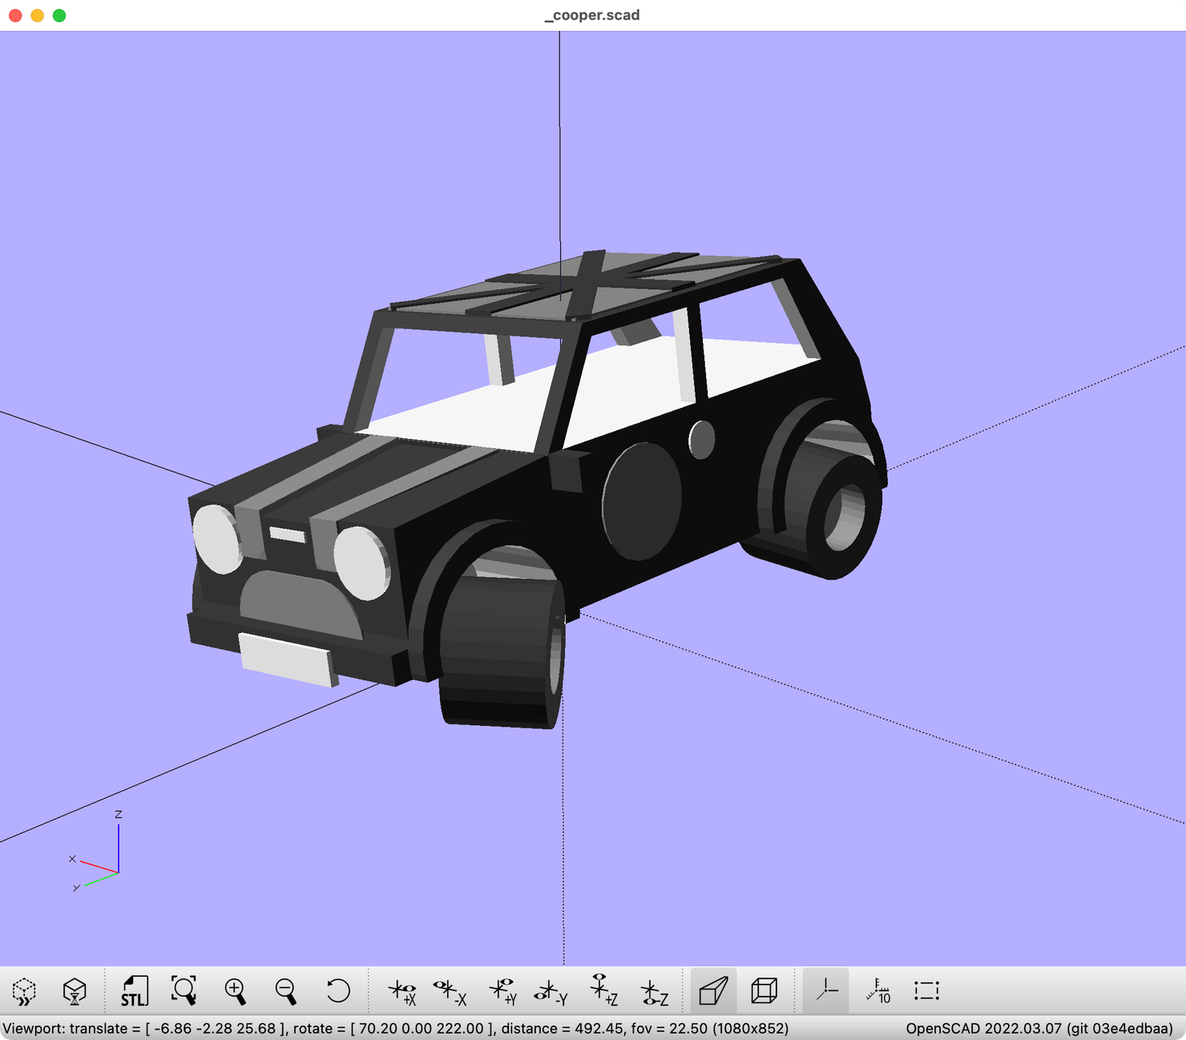Zoom out using the minus magnifier
1186x1040 pixels.
[285, 991]
